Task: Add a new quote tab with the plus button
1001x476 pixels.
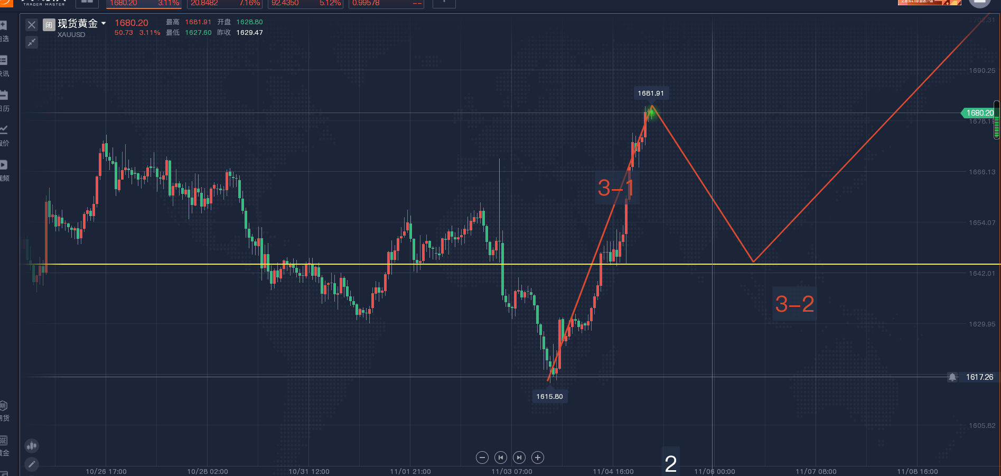Action: coord(444,3)
